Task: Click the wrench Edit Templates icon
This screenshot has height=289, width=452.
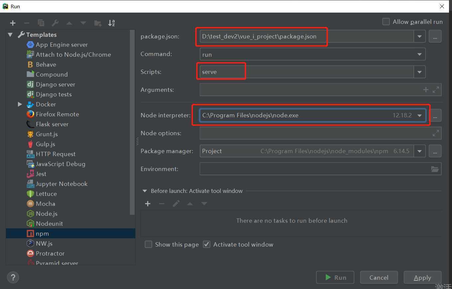Action: pos(55,23)
